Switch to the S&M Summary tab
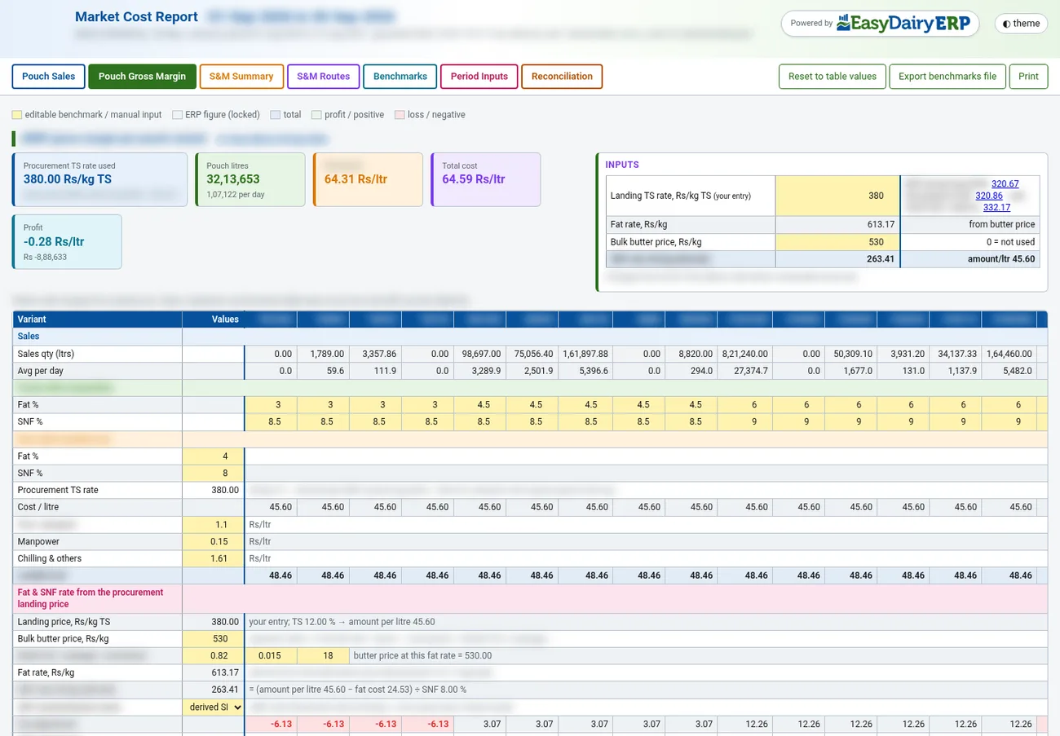1060x736 pixels. 241,77
